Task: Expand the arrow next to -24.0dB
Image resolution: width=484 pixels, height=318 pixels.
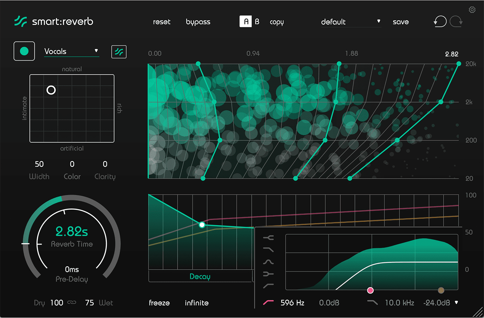Action: tap(456, 303)
